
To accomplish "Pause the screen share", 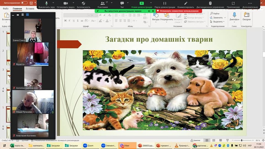I will tap(165, 5).
